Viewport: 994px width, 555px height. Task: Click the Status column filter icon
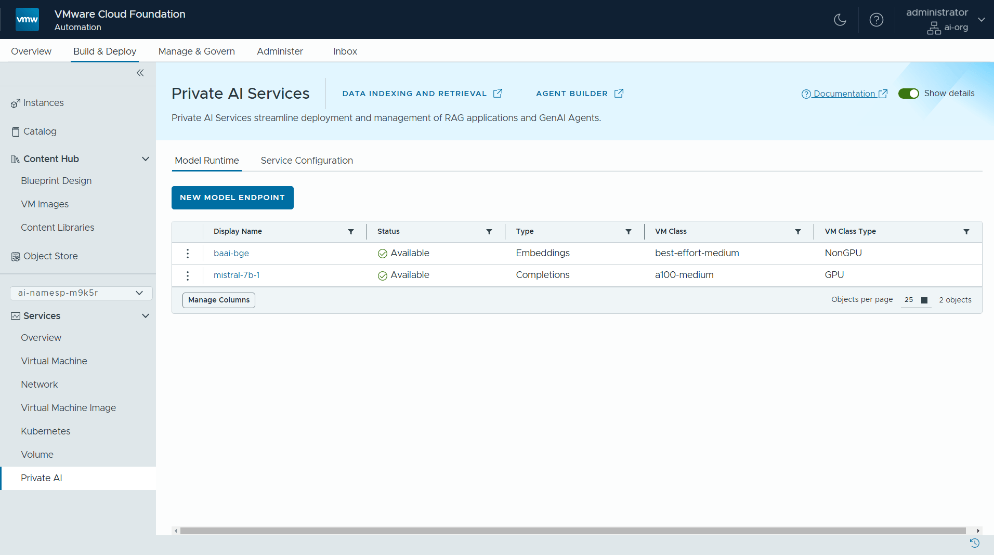point(489,232)
